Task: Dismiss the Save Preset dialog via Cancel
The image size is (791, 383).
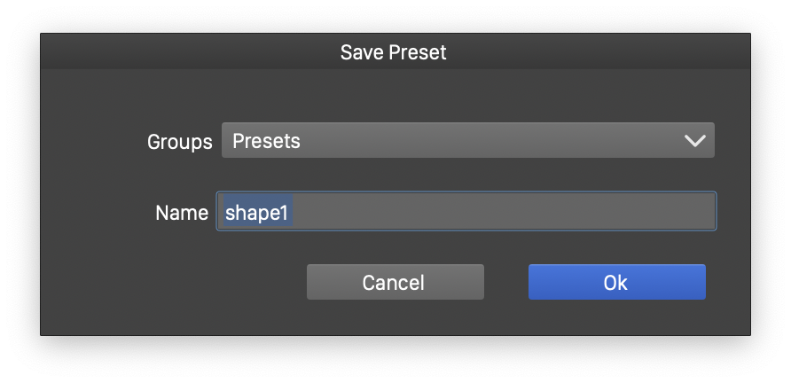Action: [395, 282]
